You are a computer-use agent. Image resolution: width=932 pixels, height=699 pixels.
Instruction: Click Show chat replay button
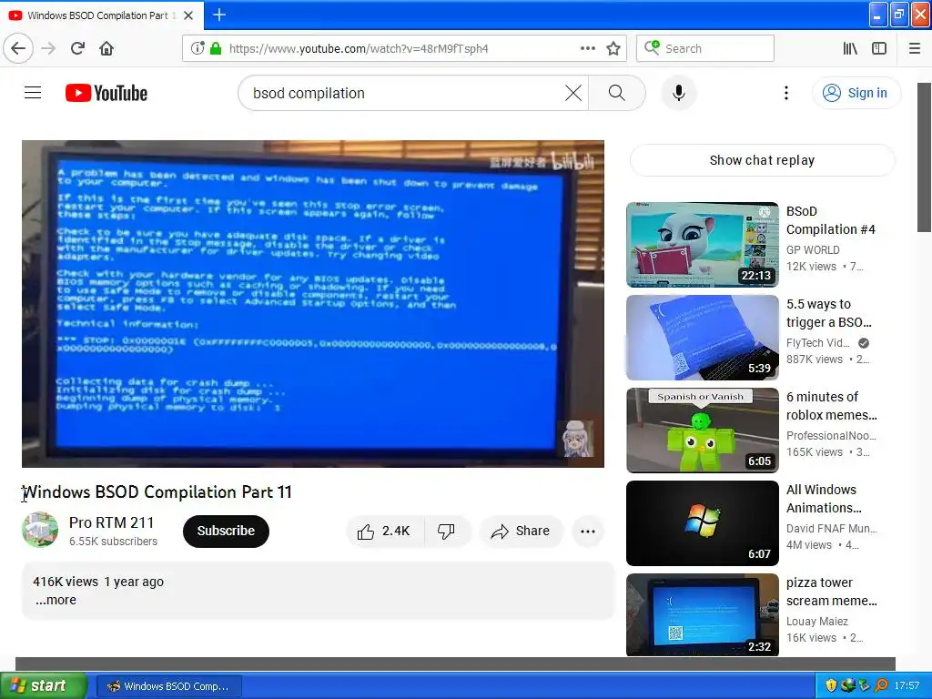[762, 160]
